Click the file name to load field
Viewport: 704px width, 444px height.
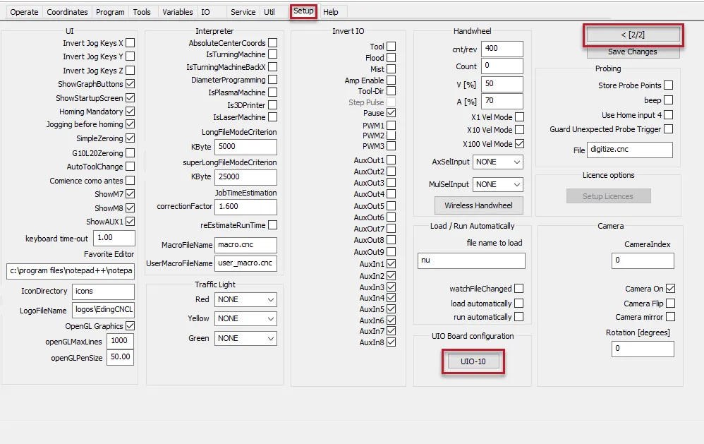pyautogui.click(x=471, y=260)
